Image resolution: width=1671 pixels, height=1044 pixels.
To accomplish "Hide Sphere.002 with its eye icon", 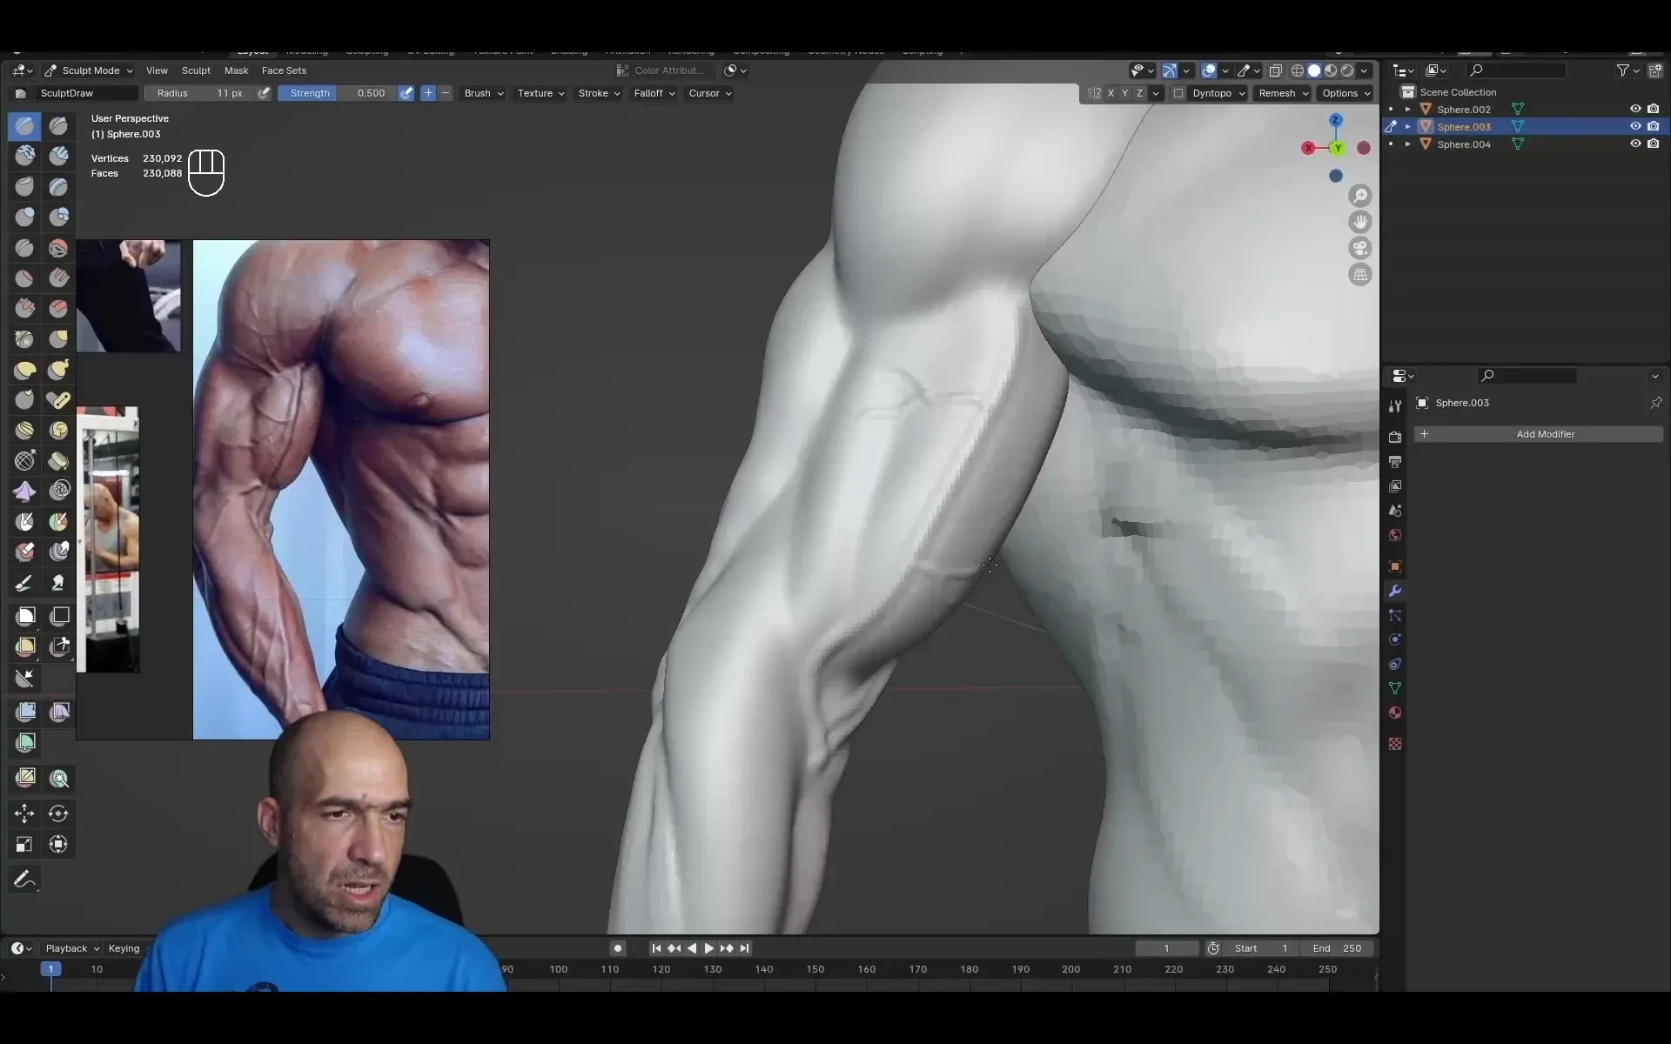I will coord(1635,109).
